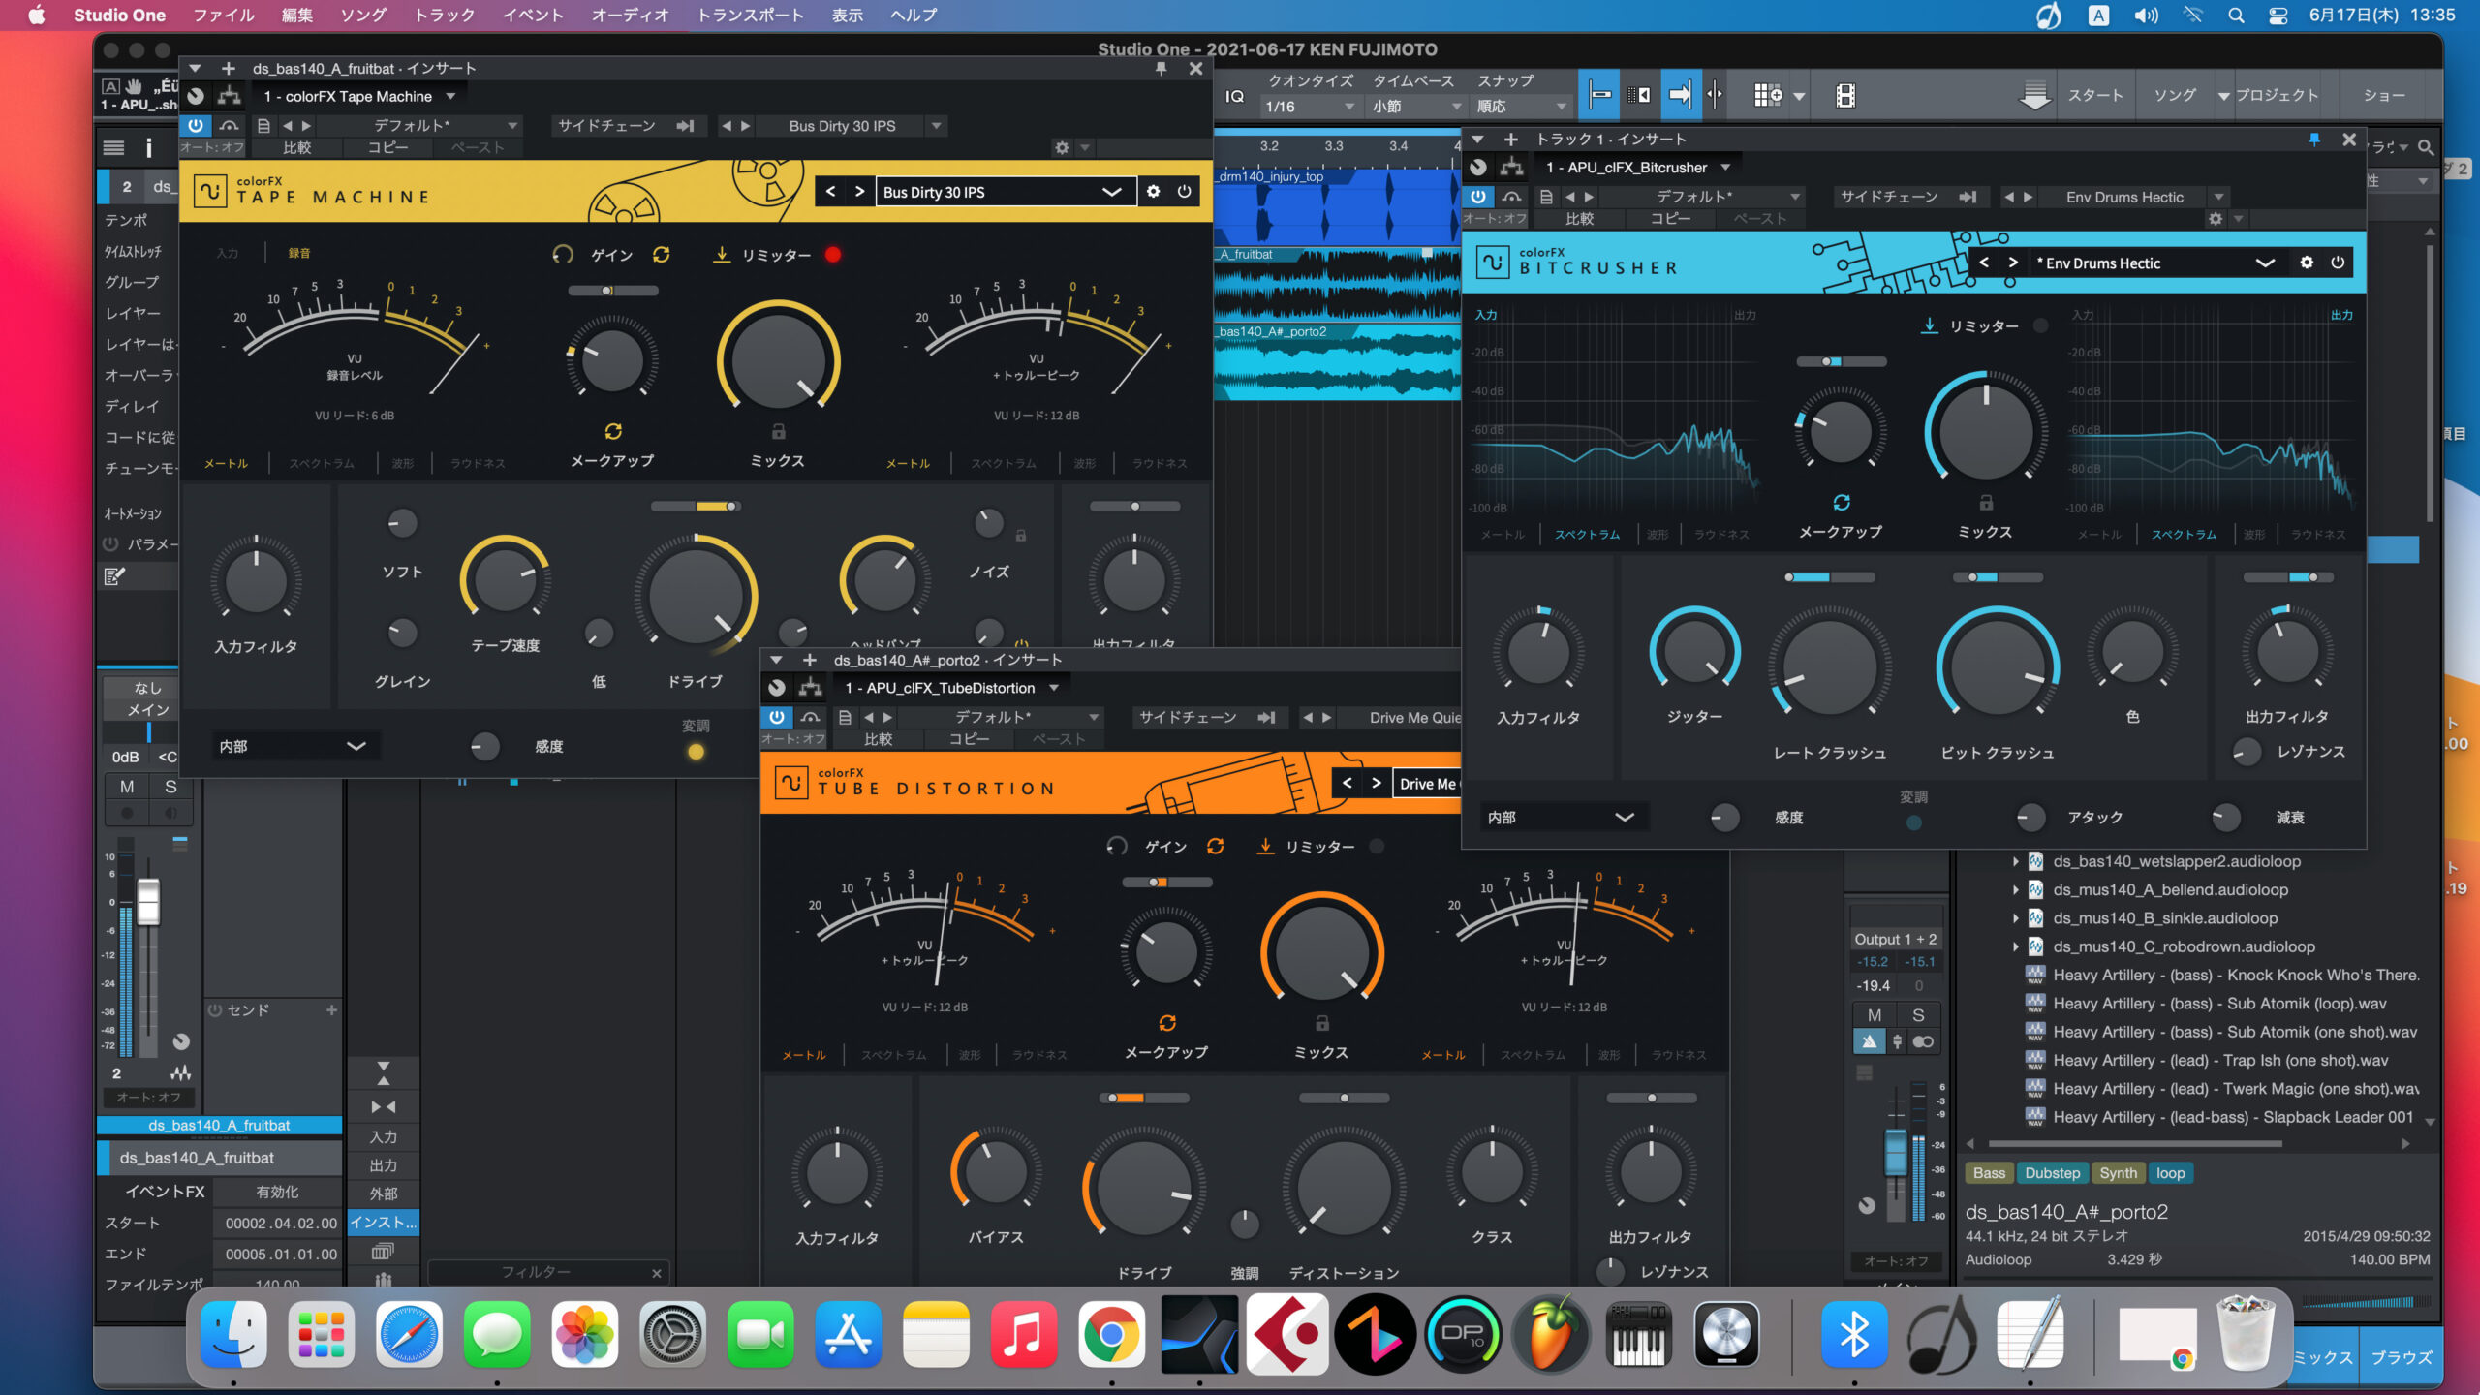Click lock icon under Bitcrusher mix knob
2480x1395 pixels.
click(x=1986, y=503)
